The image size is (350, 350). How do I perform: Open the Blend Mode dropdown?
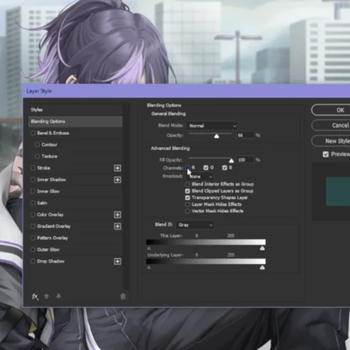pos(212,126)
